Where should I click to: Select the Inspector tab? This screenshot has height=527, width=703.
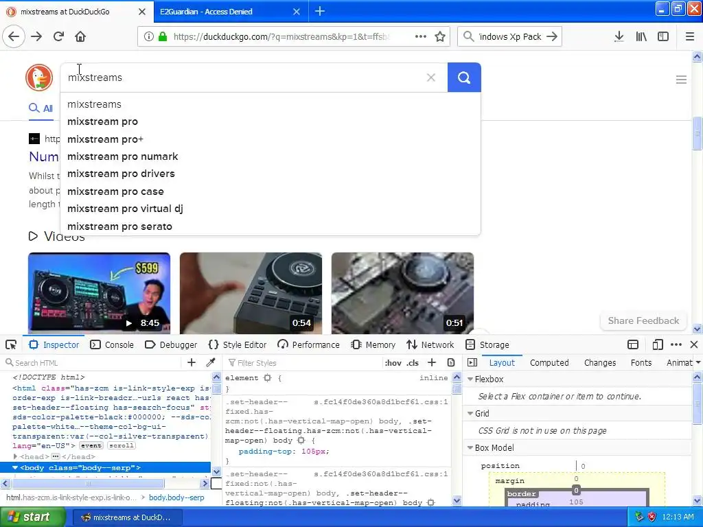coord(54,344)
